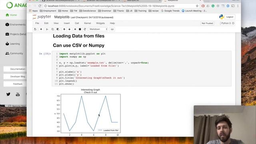Open the Apps bookmarks shortcut
Viewport: 256px width, 144px height.
[x=33, y=11]
